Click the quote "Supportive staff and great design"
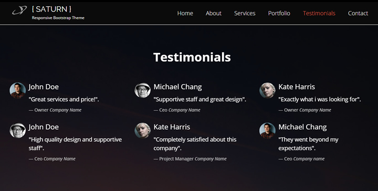 (x=200, y=99)
